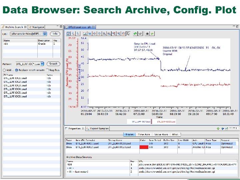Click the Search button
Viewport: 240px width, 180px height.
click(53, 64)
